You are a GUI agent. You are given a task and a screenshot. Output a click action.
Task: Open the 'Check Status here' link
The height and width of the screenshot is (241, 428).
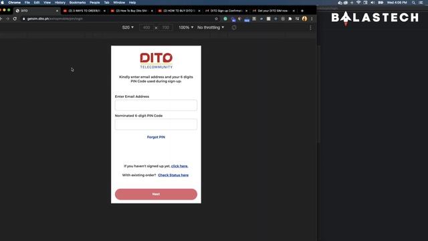173,175
